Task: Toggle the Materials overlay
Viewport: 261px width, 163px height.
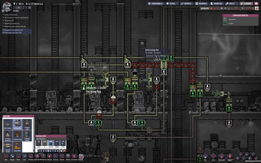Action: pos(222,8)
